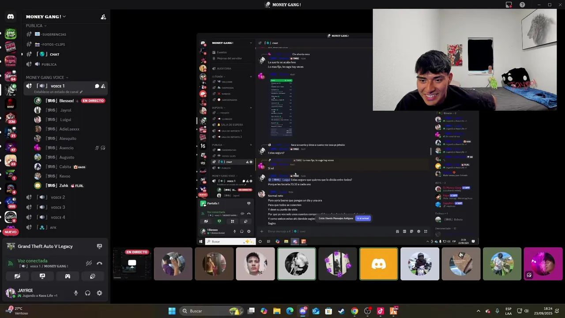Expand the MONEY GANG server menu
The image size is (565, 318).
pyautogui.click(x=46, y=17)
